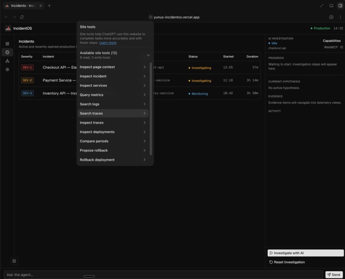Click the IncidentOS logo icon

(x=8, y=28)
